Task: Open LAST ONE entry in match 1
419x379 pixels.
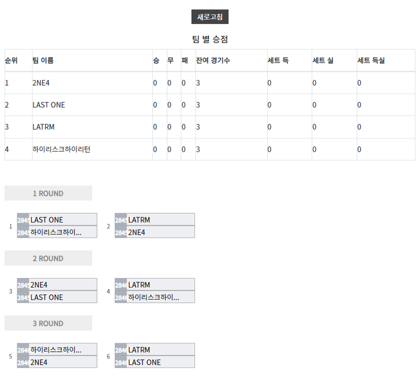Action: coord(57,220)
